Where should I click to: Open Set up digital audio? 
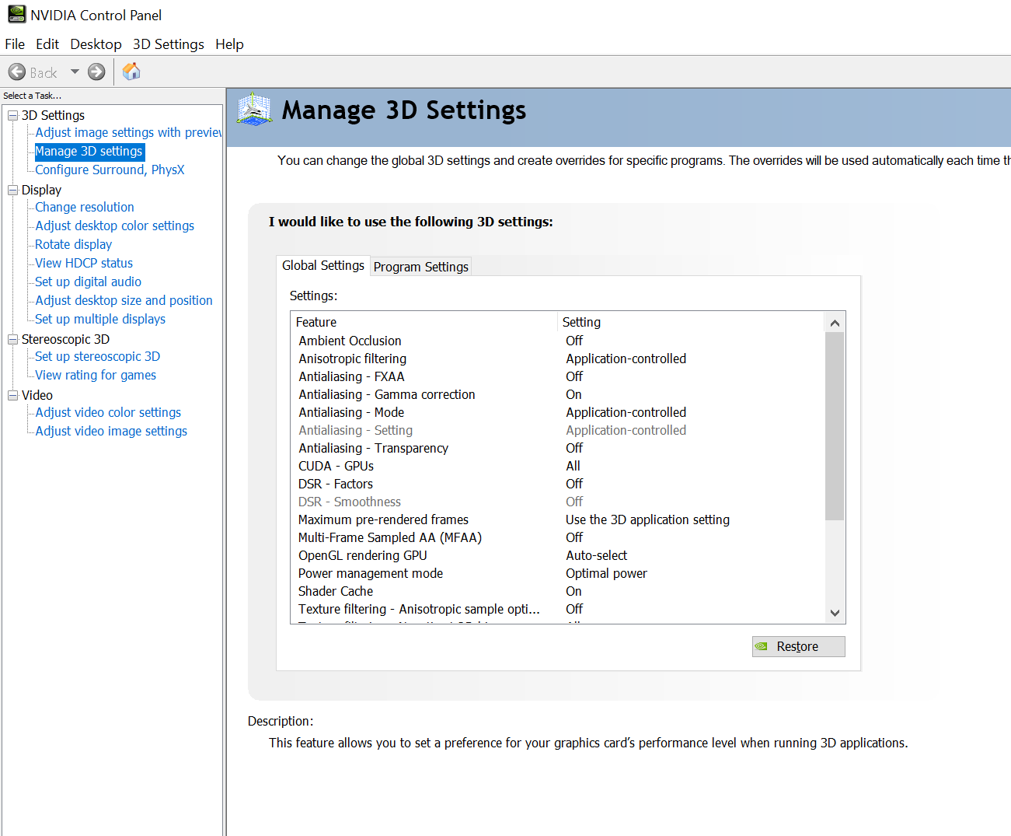89,282
